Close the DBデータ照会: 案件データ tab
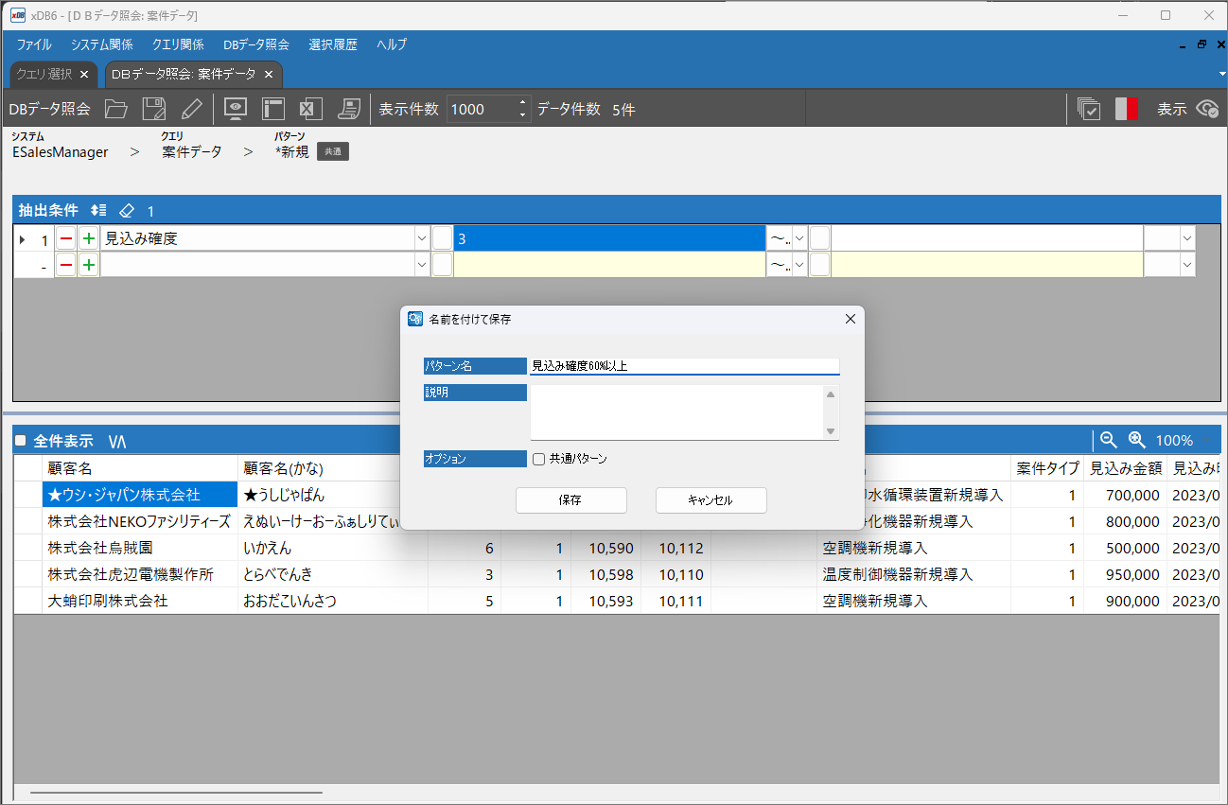 point(269,74)
